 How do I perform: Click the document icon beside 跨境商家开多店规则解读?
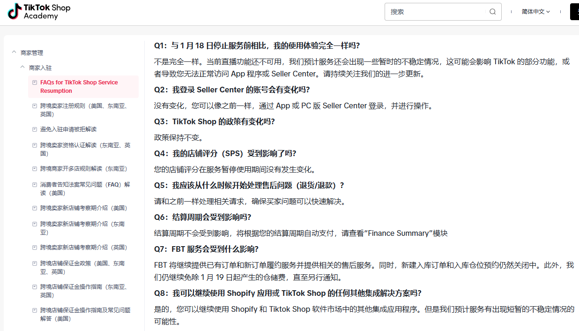(x=34, y=169)
